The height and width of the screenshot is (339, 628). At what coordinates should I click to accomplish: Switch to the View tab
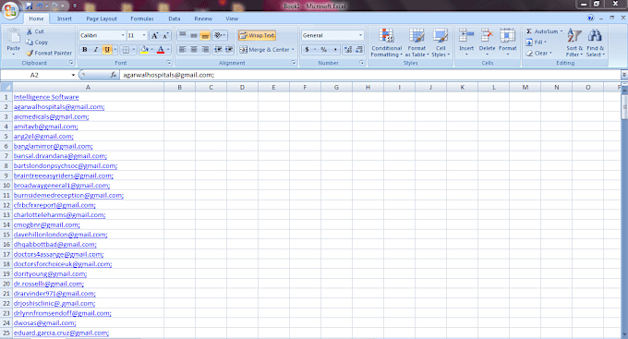[x=232, y=18]
